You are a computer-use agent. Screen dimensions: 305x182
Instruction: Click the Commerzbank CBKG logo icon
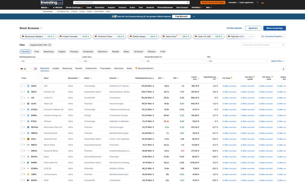[x=28, y=175]
